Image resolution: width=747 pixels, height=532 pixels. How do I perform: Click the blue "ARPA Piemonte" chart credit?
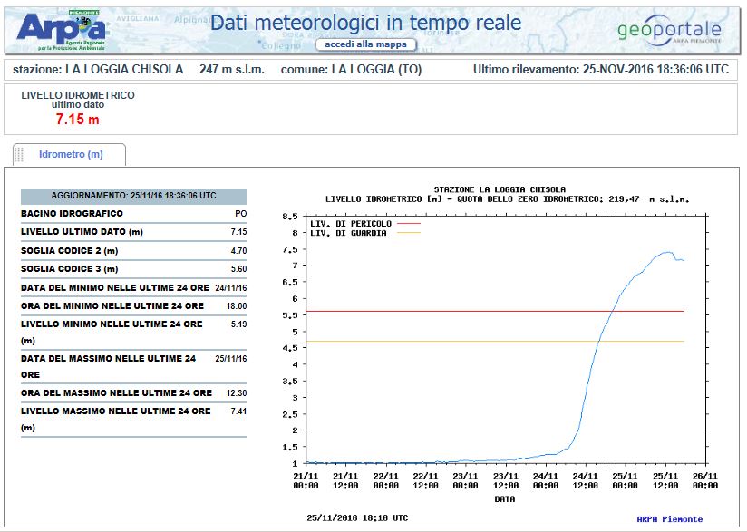(x=669, y=519)
